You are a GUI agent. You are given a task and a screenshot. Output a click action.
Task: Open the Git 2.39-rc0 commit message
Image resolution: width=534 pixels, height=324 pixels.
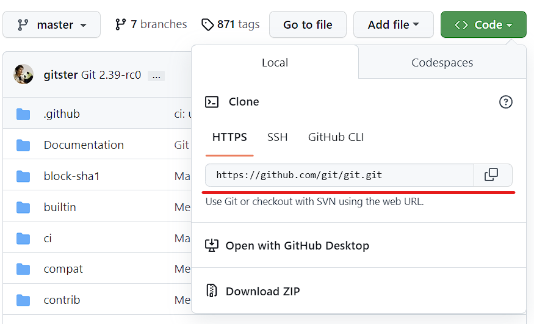click(x=111, y=75)
